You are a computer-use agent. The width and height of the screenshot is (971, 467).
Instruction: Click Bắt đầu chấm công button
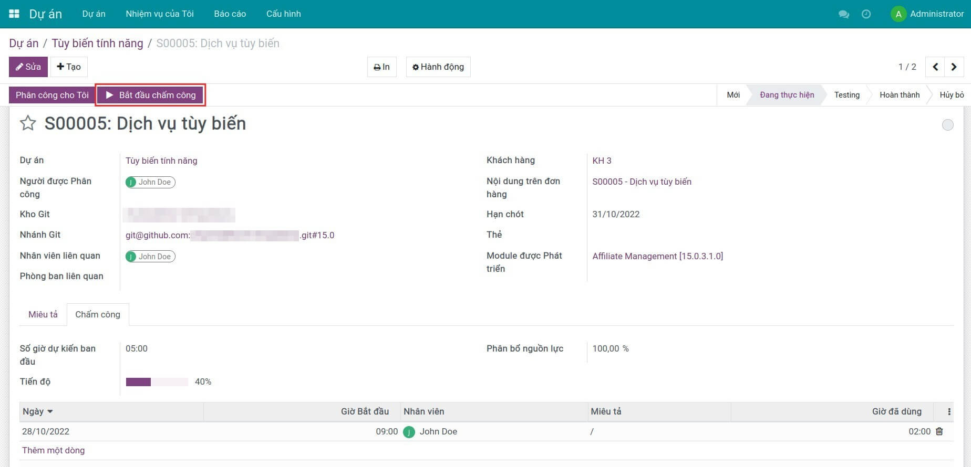click(x=150, y=95)
